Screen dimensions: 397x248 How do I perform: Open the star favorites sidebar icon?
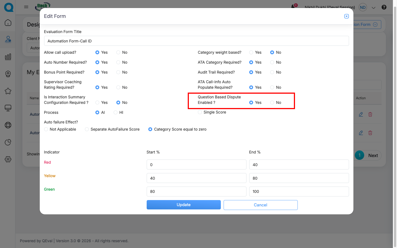click(x=8, y=91)
